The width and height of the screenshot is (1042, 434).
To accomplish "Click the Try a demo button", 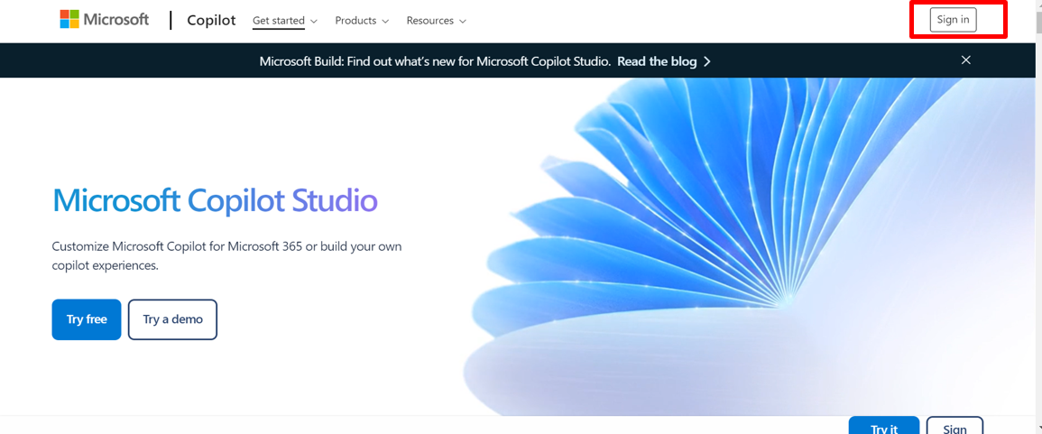I will point(173,319).
